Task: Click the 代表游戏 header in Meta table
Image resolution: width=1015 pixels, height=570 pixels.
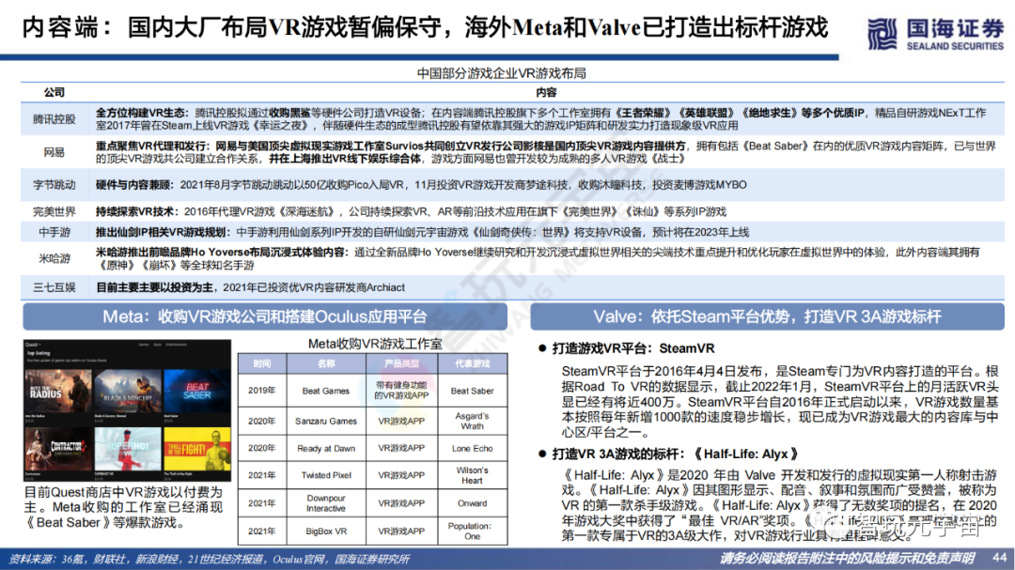Action: coord(472,363)
